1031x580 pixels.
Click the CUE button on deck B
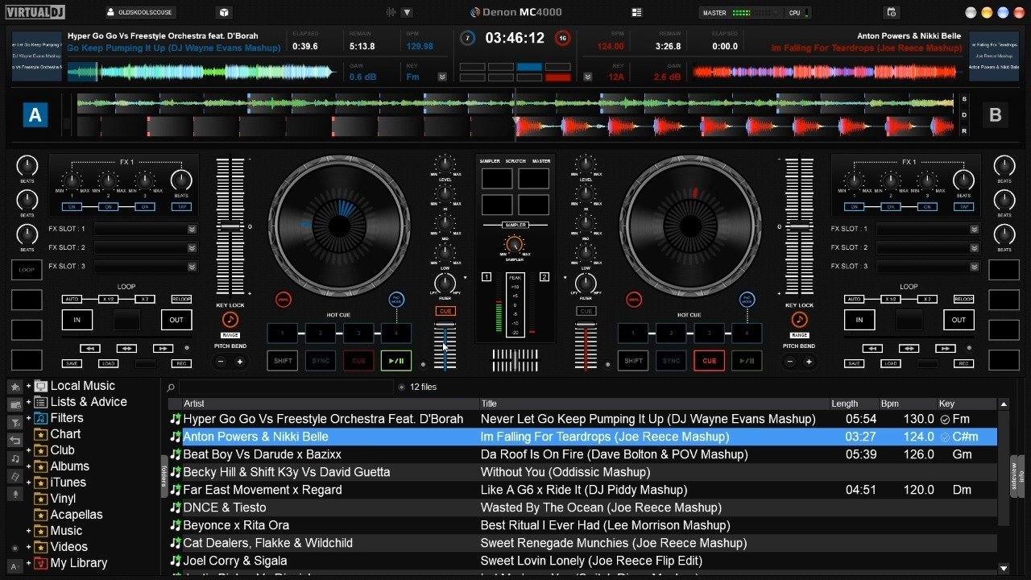(710, 361)
